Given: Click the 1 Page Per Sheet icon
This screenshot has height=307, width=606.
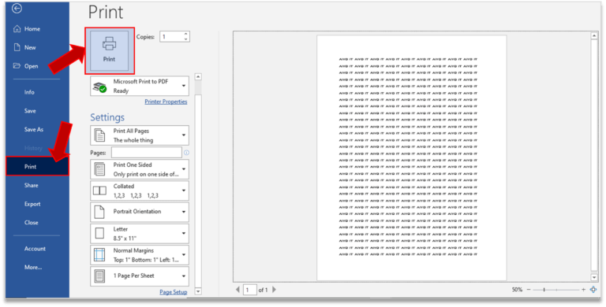Looking at the screenshot, I should pyautogui.click(x=99, y=276).
